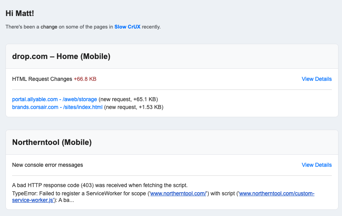Select the drop.com – Home (Mobile) heading
342x216 pixels.
[x=61, y=56]
